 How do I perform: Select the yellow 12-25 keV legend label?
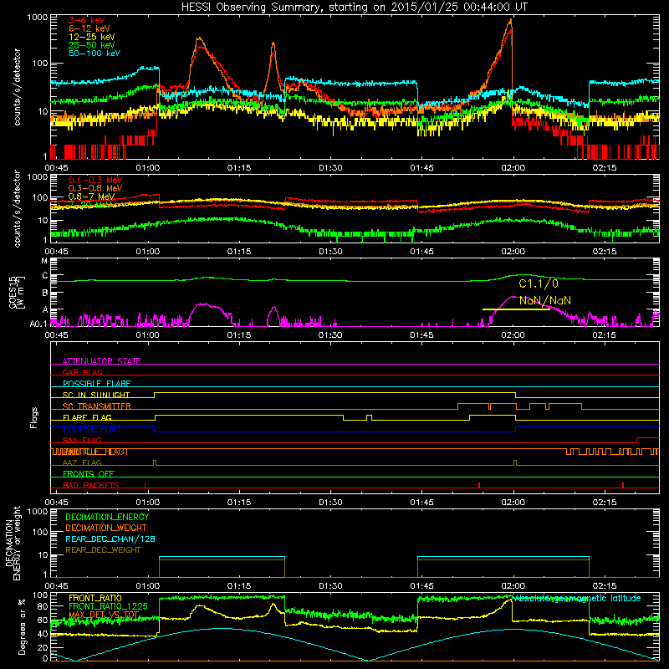point(92,37)
